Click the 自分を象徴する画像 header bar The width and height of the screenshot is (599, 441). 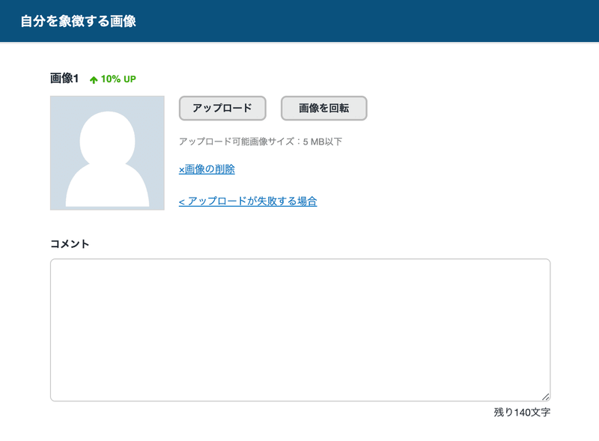(x=77, y=22)
